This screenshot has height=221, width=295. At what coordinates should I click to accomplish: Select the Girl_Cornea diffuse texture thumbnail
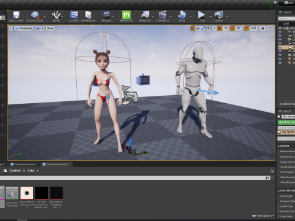[x=27, y=193]
